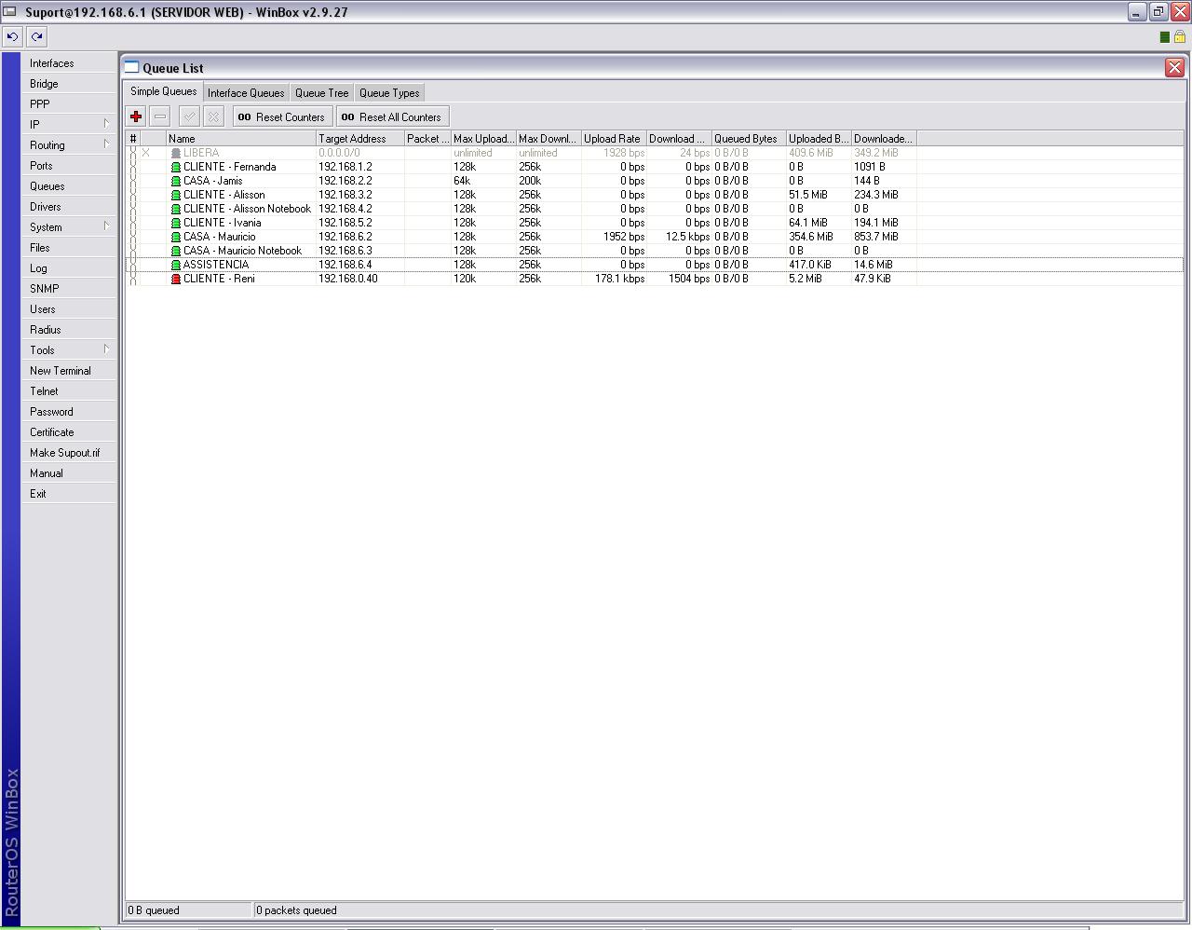Select the CLIENTE - Alisson Notebook row name

[247, 209]
